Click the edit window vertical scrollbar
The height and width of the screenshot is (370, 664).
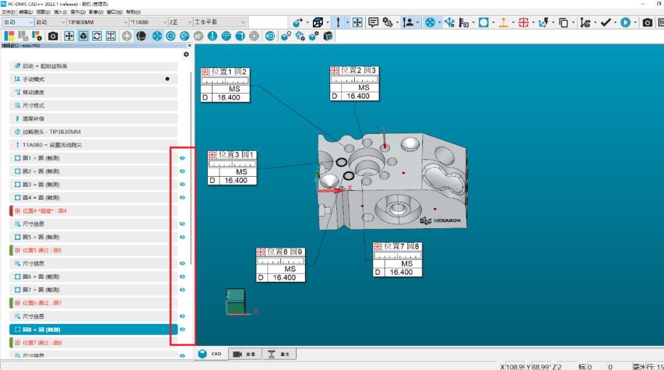191,169
